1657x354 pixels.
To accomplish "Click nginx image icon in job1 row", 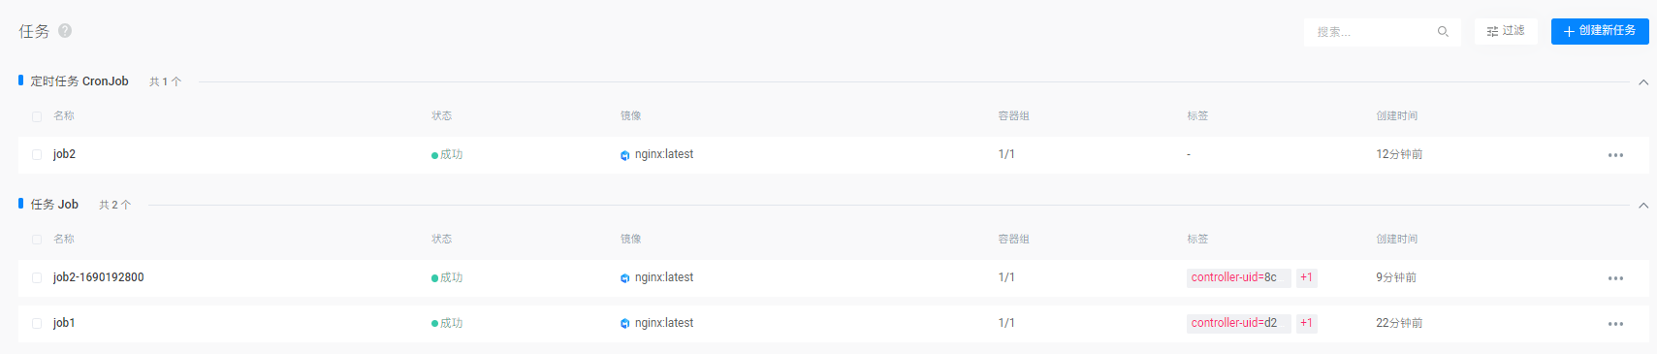I will click(625, 324).
